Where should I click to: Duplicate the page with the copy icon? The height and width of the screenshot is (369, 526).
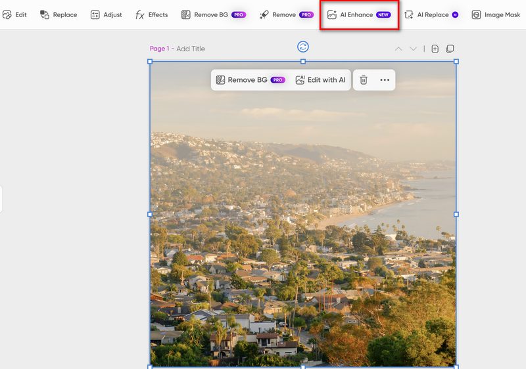tap(450, 49)
